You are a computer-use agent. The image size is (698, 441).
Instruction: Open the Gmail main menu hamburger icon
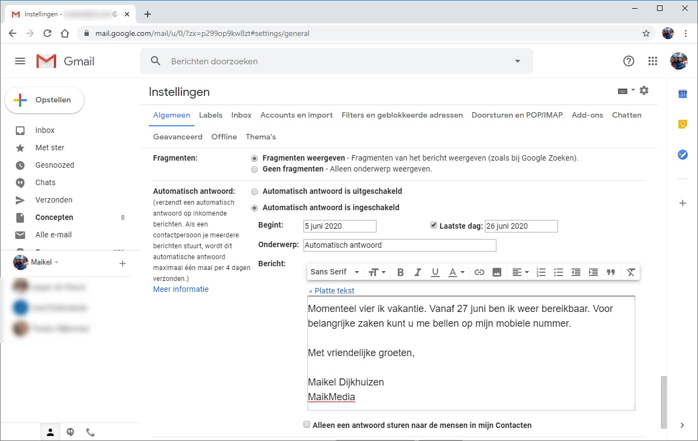point(20,61)
